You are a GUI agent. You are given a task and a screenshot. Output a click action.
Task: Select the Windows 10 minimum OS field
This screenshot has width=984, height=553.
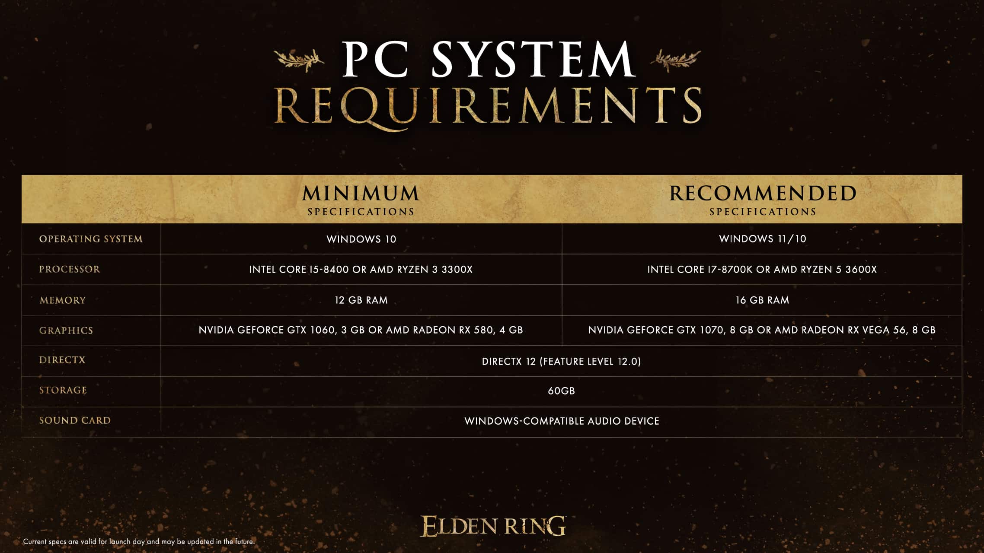click(361, 238)
